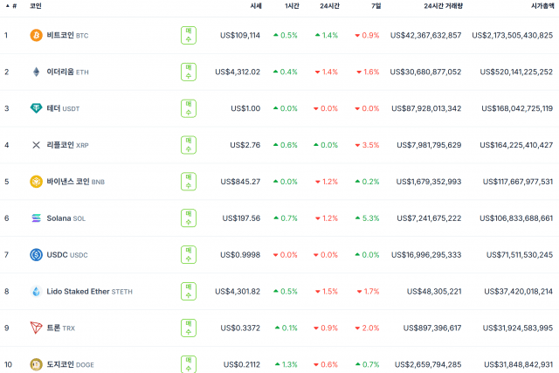The width and height of the screenshot is (559, 373).
Task: Sort table by 24시간 거래량 column
Action: [x=442, y=5]
